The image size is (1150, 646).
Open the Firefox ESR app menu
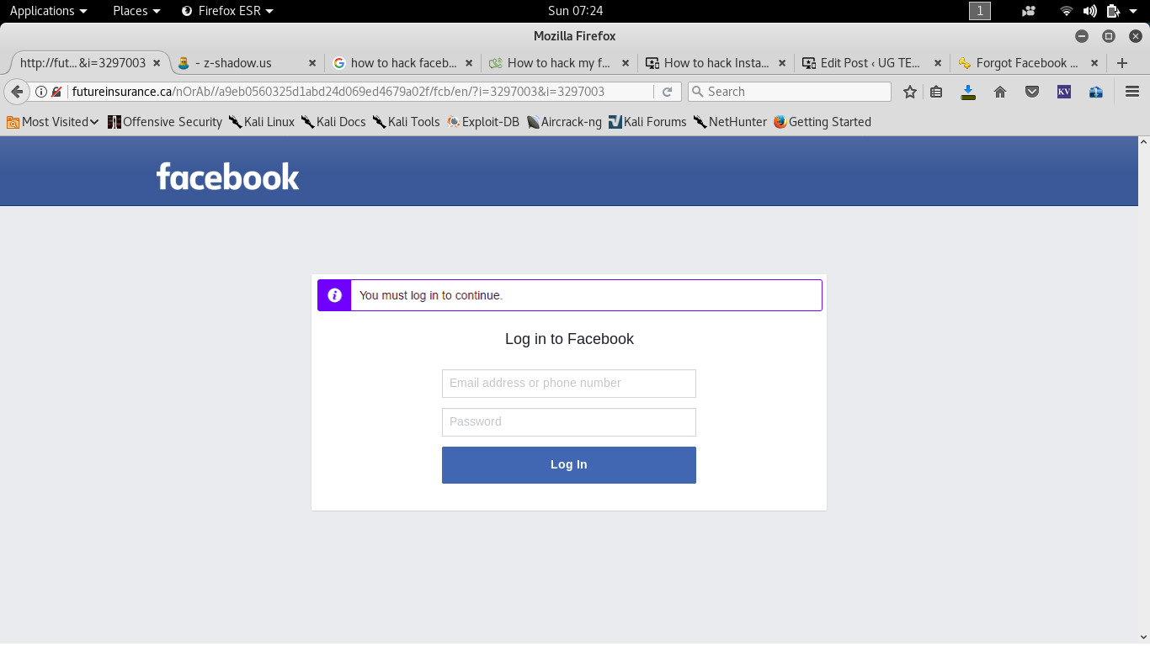(x=227, y=11)
